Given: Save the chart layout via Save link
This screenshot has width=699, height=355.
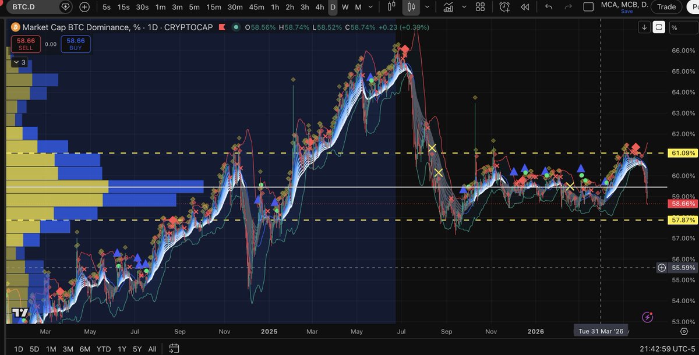Looking at the screenshot, I should pos(627,11).
